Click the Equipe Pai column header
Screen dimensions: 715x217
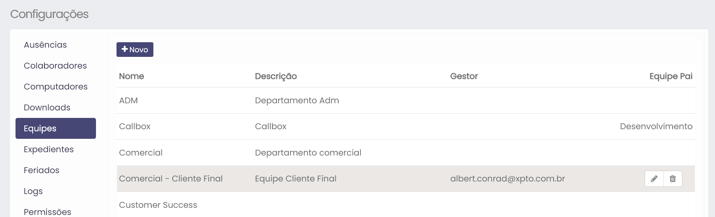[x=671, y=76]
